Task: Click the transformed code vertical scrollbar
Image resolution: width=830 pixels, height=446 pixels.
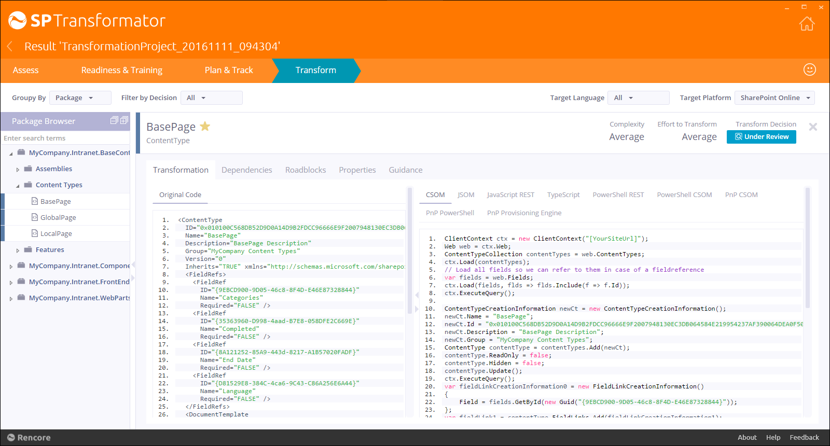Action: 807,248
